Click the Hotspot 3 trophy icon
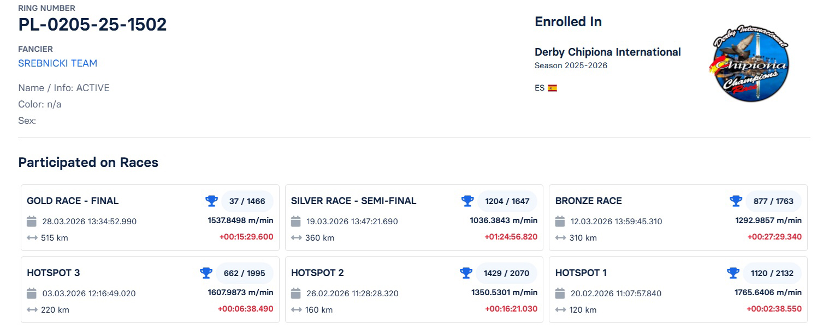 click(206, 273)
